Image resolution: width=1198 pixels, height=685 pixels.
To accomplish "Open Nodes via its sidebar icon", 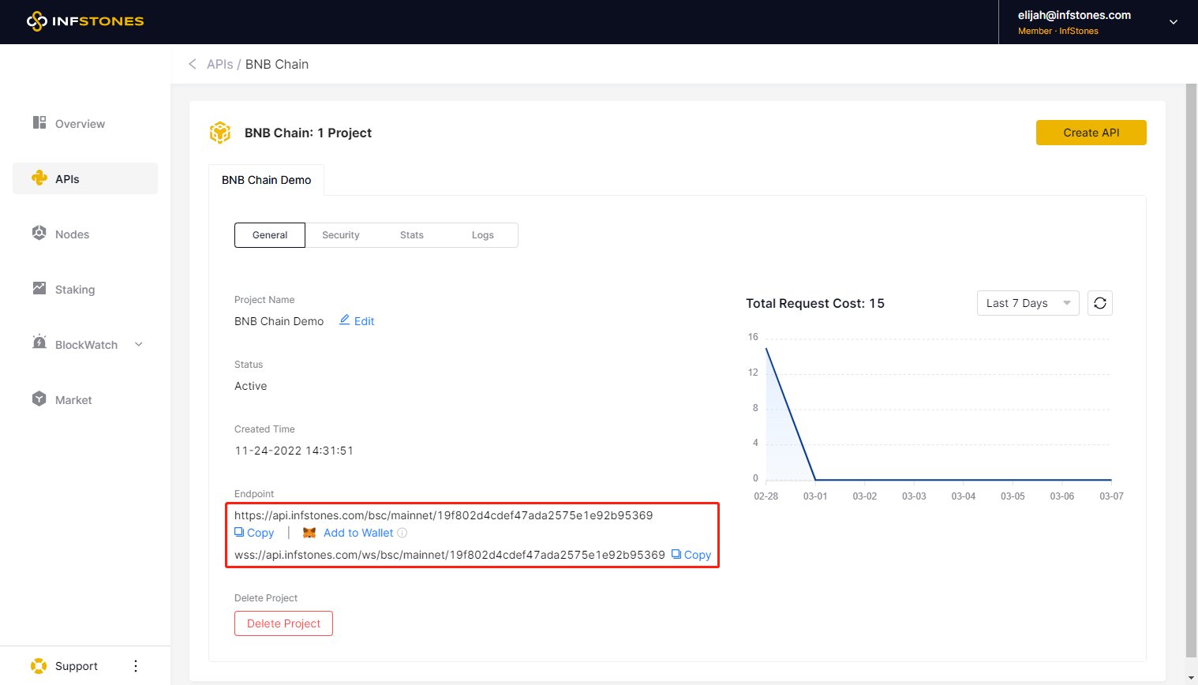I will pos(39,233).
